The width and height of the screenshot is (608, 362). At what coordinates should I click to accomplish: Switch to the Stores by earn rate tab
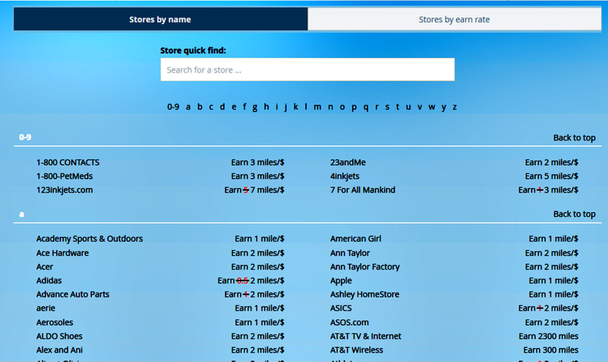click(x=454, y=19)
